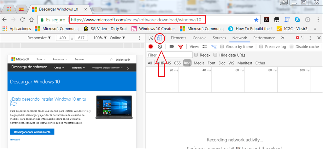Use large request rows view icon

[205, 47]
